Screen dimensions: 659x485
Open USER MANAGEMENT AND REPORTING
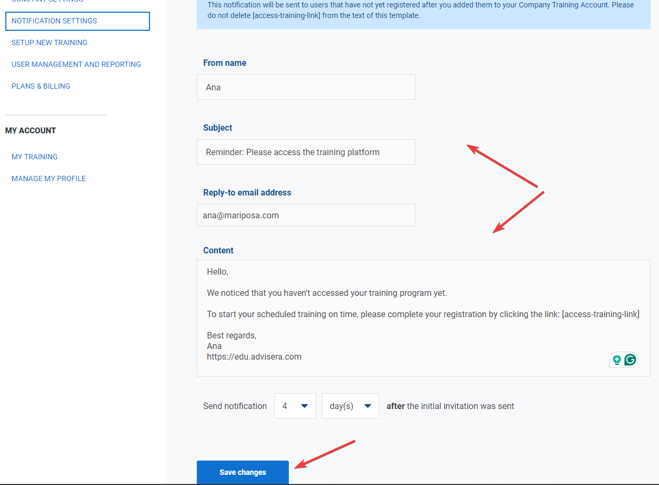[76, 64]
